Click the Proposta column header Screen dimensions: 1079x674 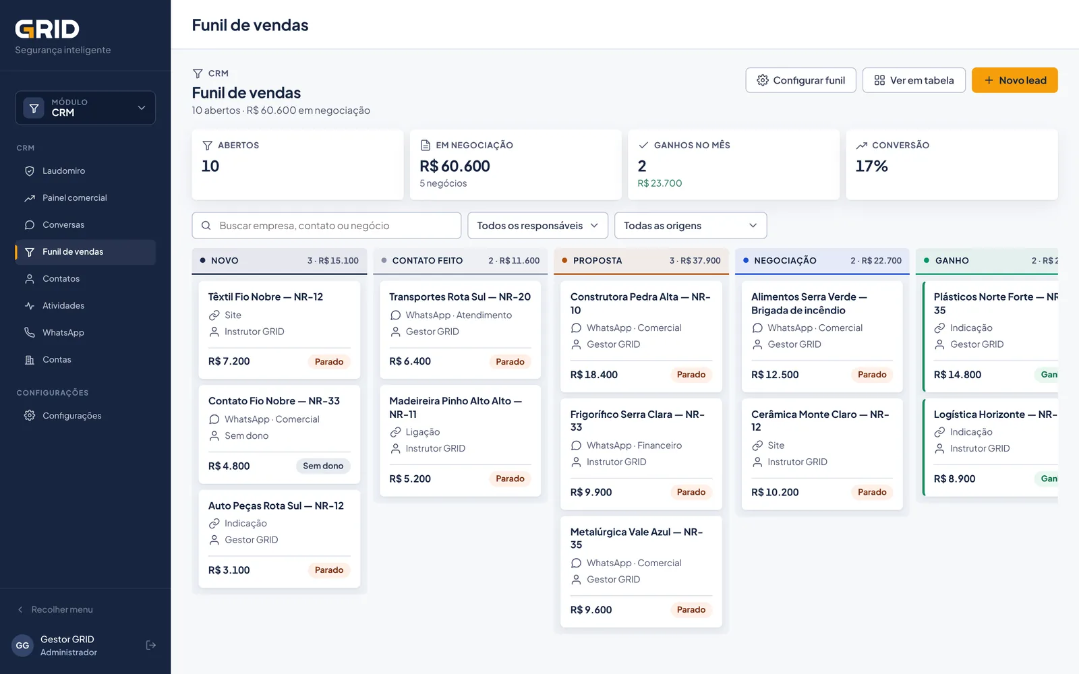tap(641, 261)
